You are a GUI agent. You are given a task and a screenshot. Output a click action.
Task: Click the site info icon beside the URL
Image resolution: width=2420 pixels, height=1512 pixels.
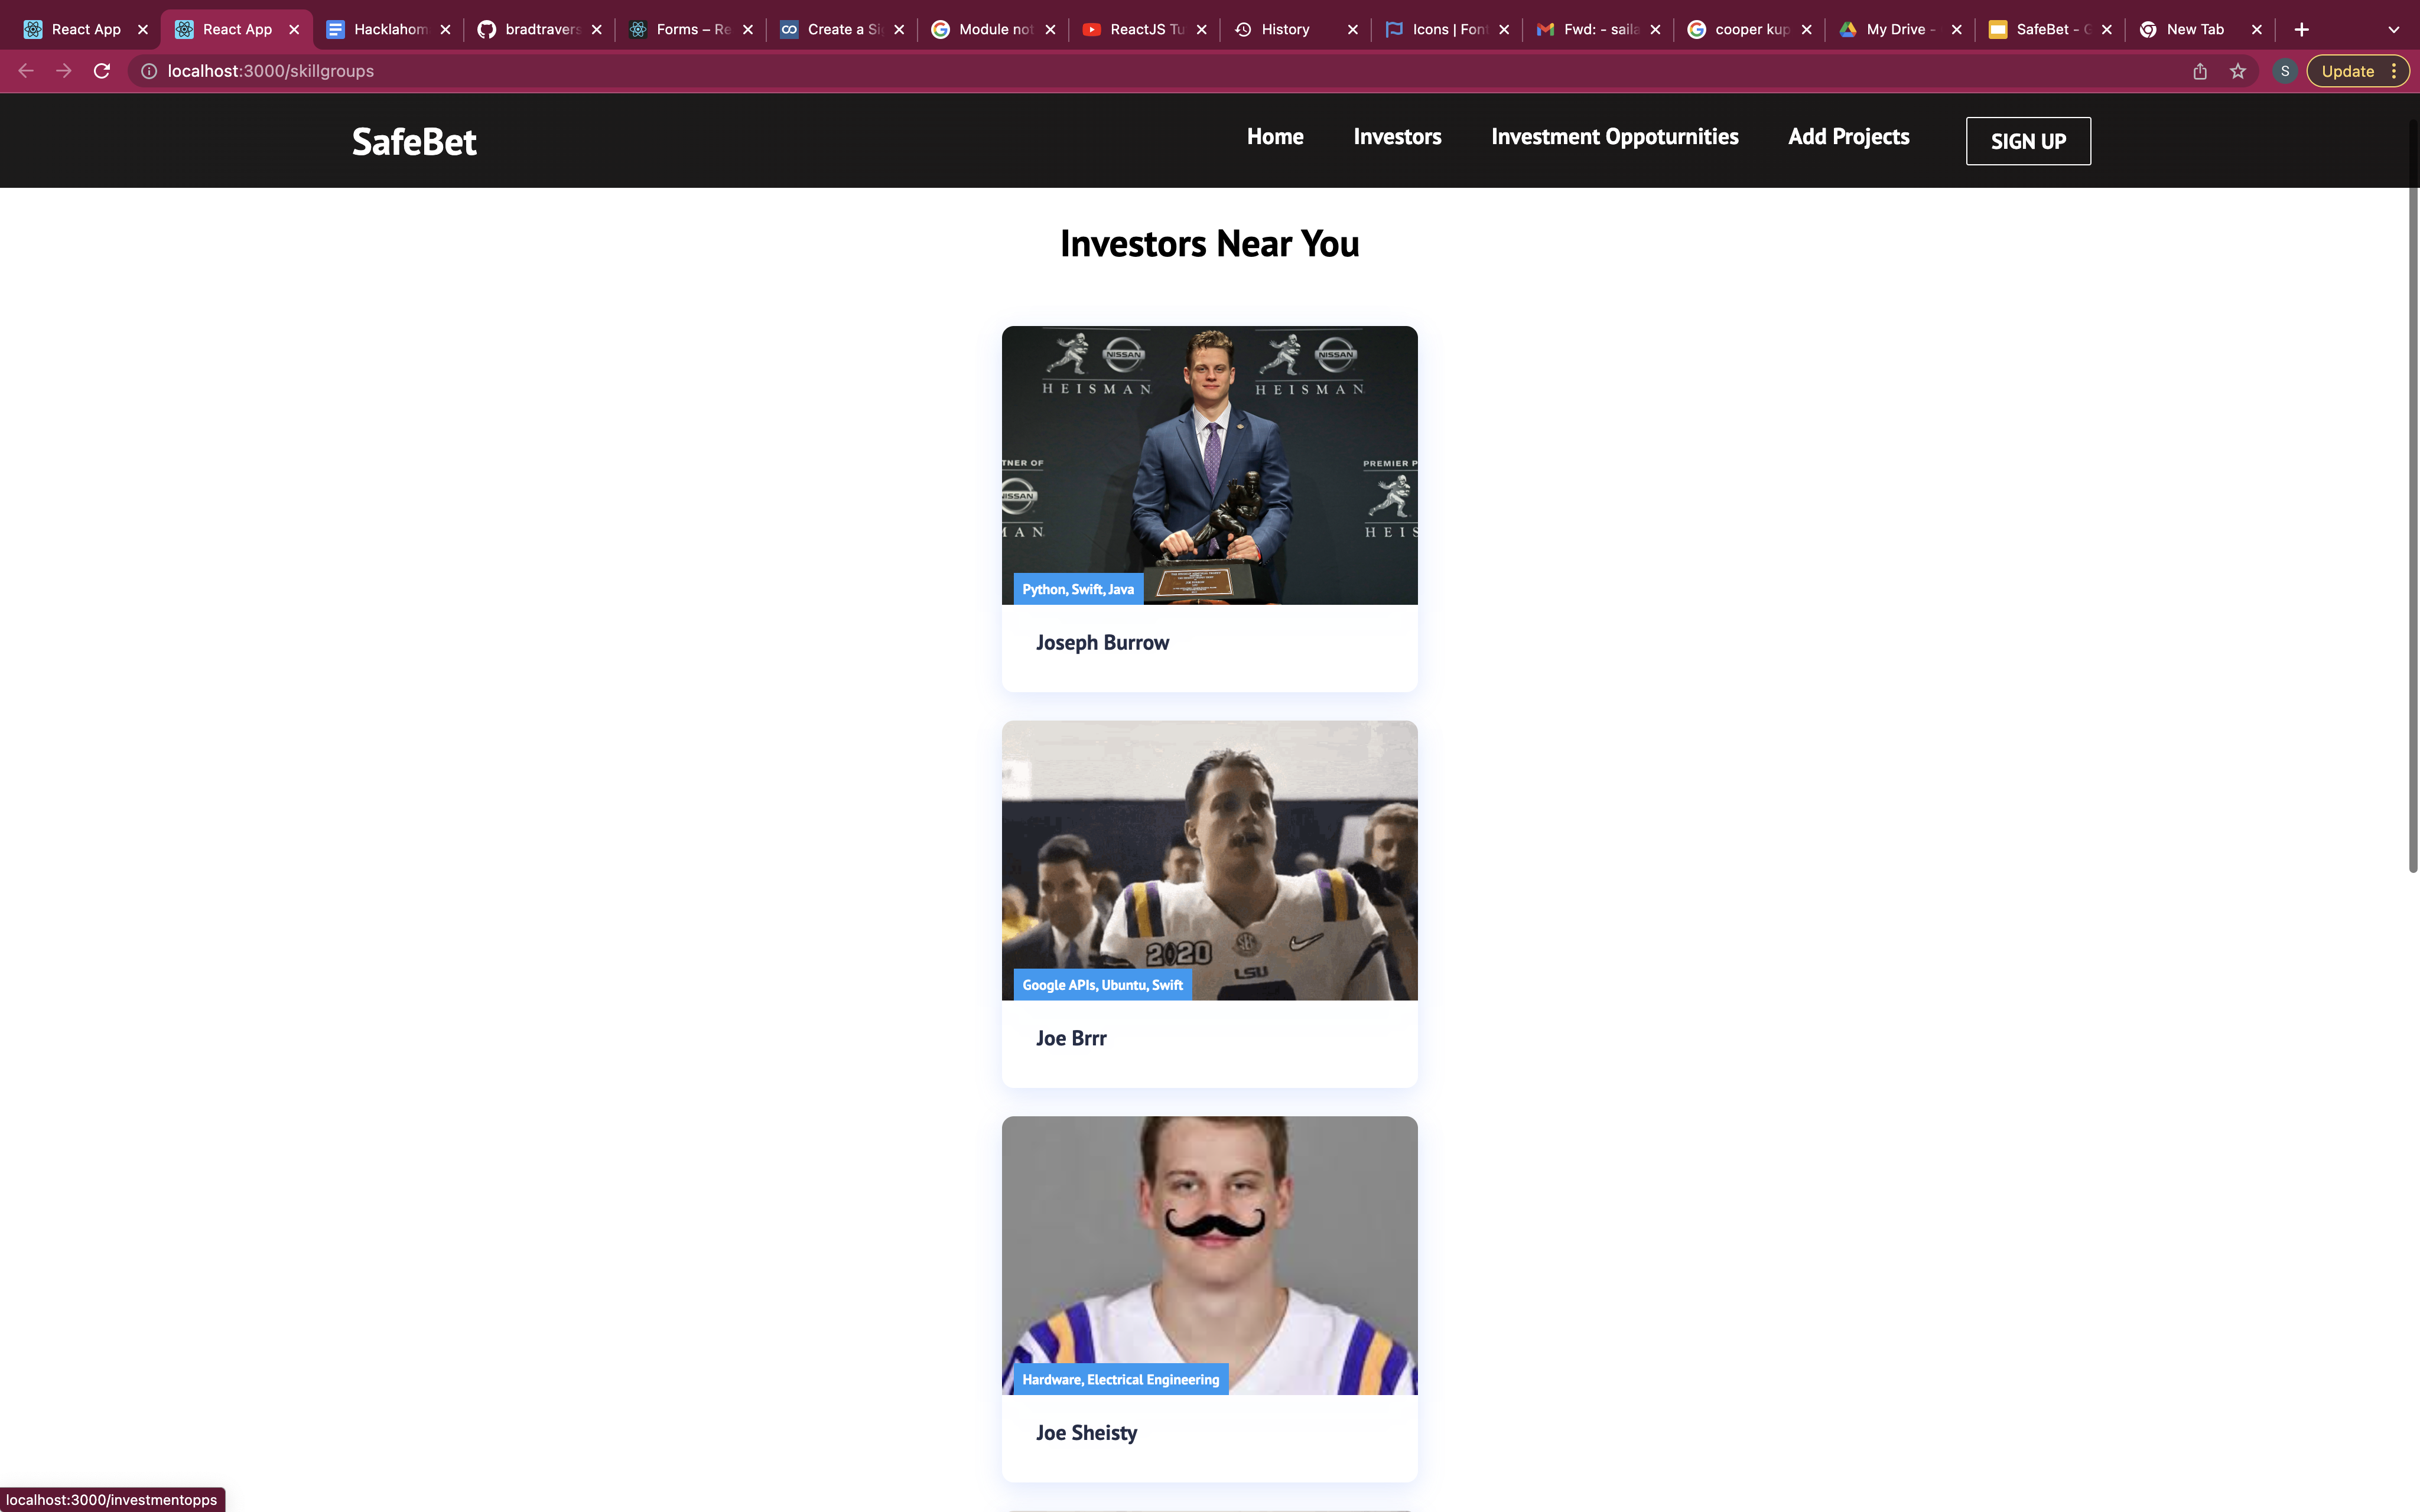[148, 71]
